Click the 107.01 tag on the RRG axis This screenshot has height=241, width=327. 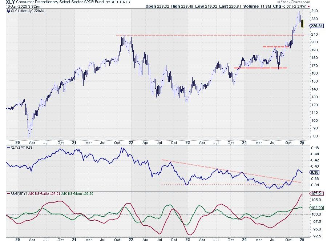tap(317, 194)
